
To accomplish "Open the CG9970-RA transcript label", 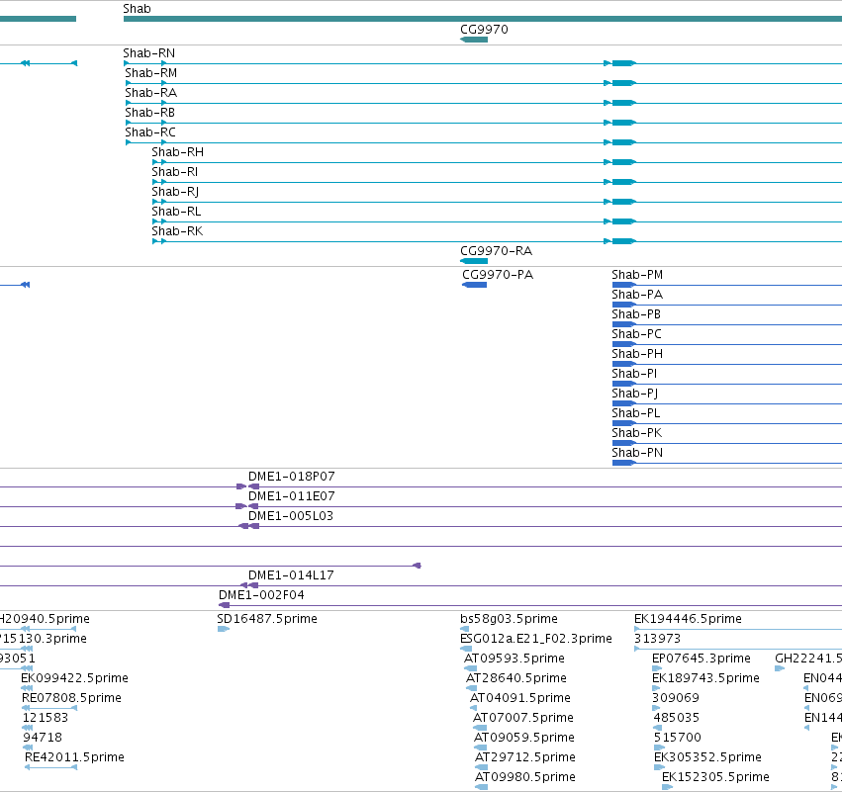I will (x=496, y=251).
